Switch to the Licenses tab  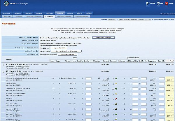(x=28, y=13)
